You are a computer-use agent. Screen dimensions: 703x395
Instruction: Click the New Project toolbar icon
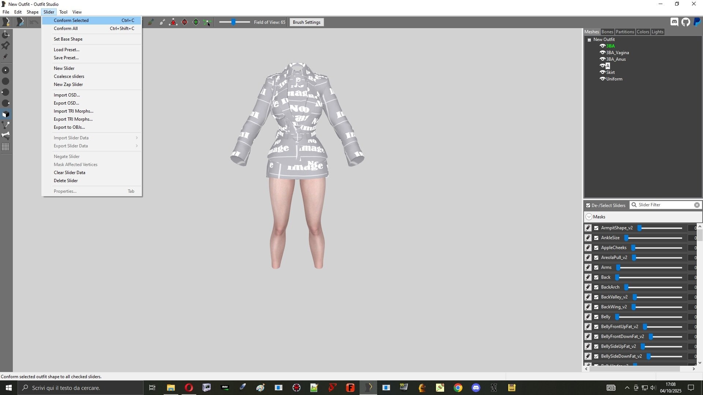click(x=6, y=22)
